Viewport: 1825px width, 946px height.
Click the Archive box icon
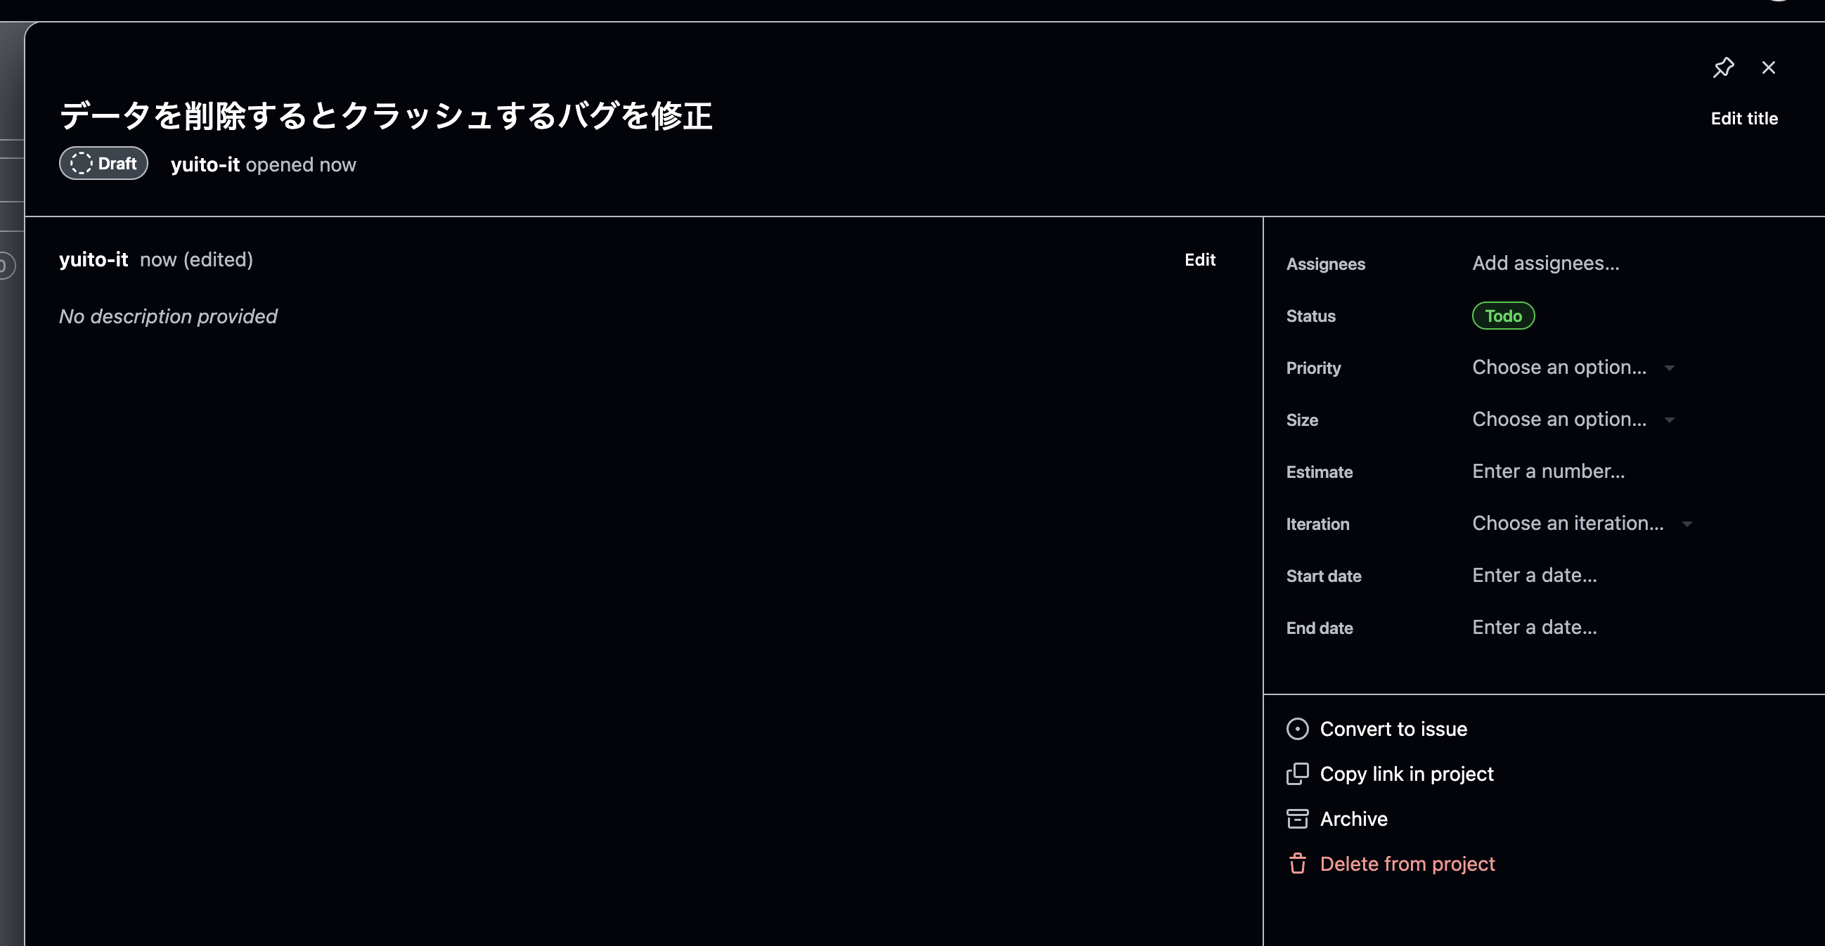click(1298, 819)
